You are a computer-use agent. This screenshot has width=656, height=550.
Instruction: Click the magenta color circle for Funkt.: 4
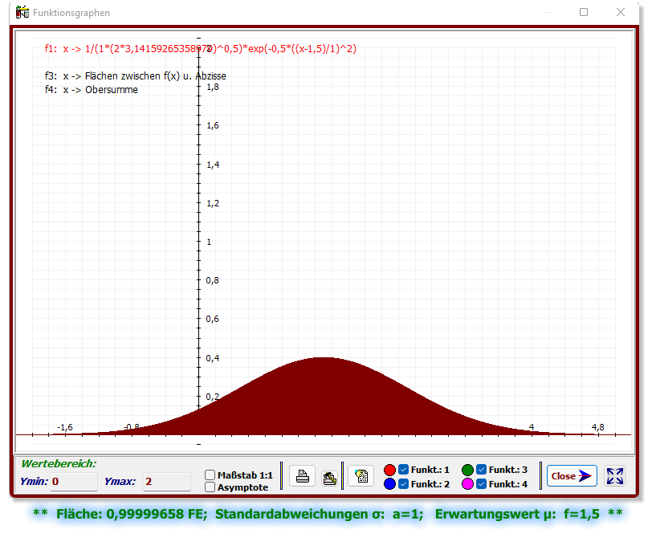click(x=468, y=483)
